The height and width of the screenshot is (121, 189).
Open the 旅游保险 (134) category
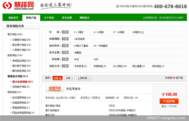tap(15, 55)
